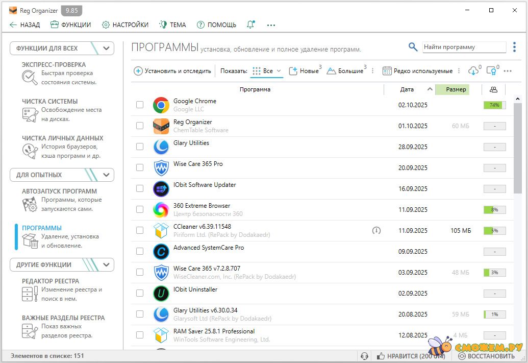Screen dimensions: 528x363
Task: Open the НАСТРОЙКИ menu
Action: coord(125,25)
